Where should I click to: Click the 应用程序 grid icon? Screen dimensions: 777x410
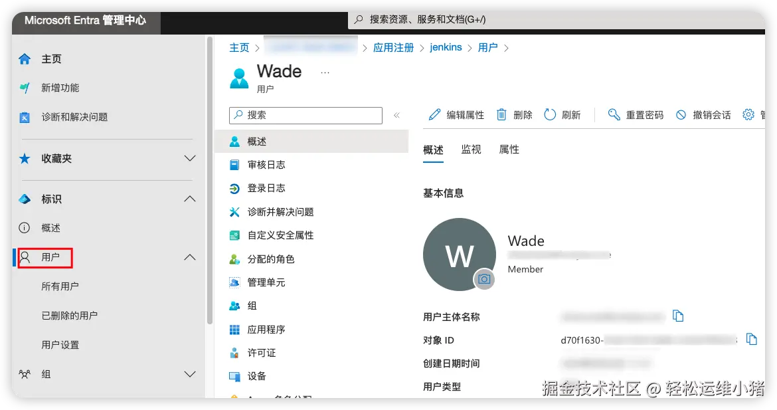(234, 330)
